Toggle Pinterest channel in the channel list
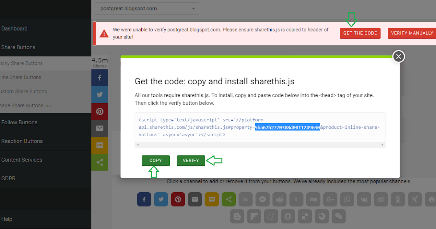Viewport: 436px width, 229px height. pos(178,200)
